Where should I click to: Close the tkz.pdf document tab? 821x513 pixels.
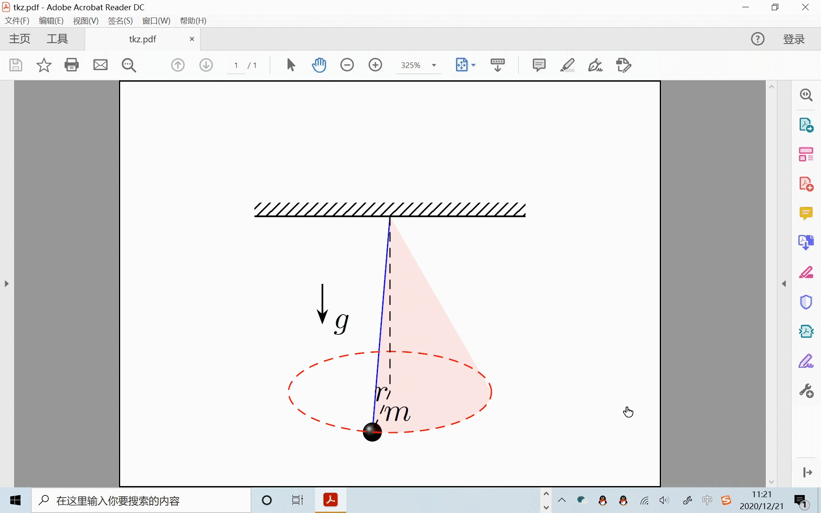point(192,39)
